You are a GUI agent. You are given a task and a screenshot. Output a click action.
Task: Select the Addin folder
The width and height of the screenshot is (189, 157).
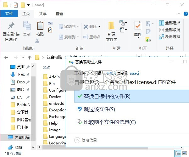[52, 77]
